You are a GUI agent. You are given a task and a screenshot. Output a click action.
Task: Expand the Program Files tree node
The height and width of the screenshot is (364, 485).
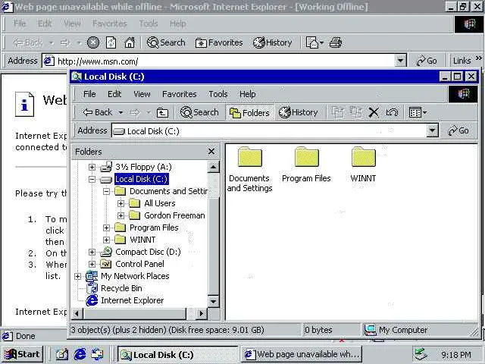click(106, 227)
